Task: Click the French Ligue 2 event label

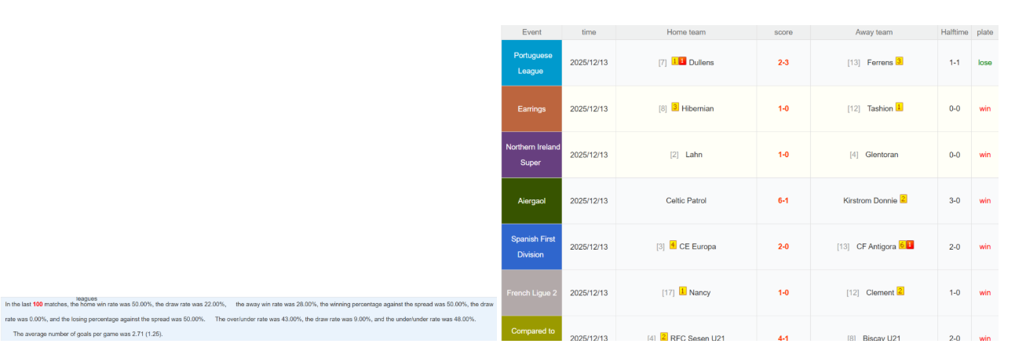Action: pyautogui.click(x=532, y=293)
